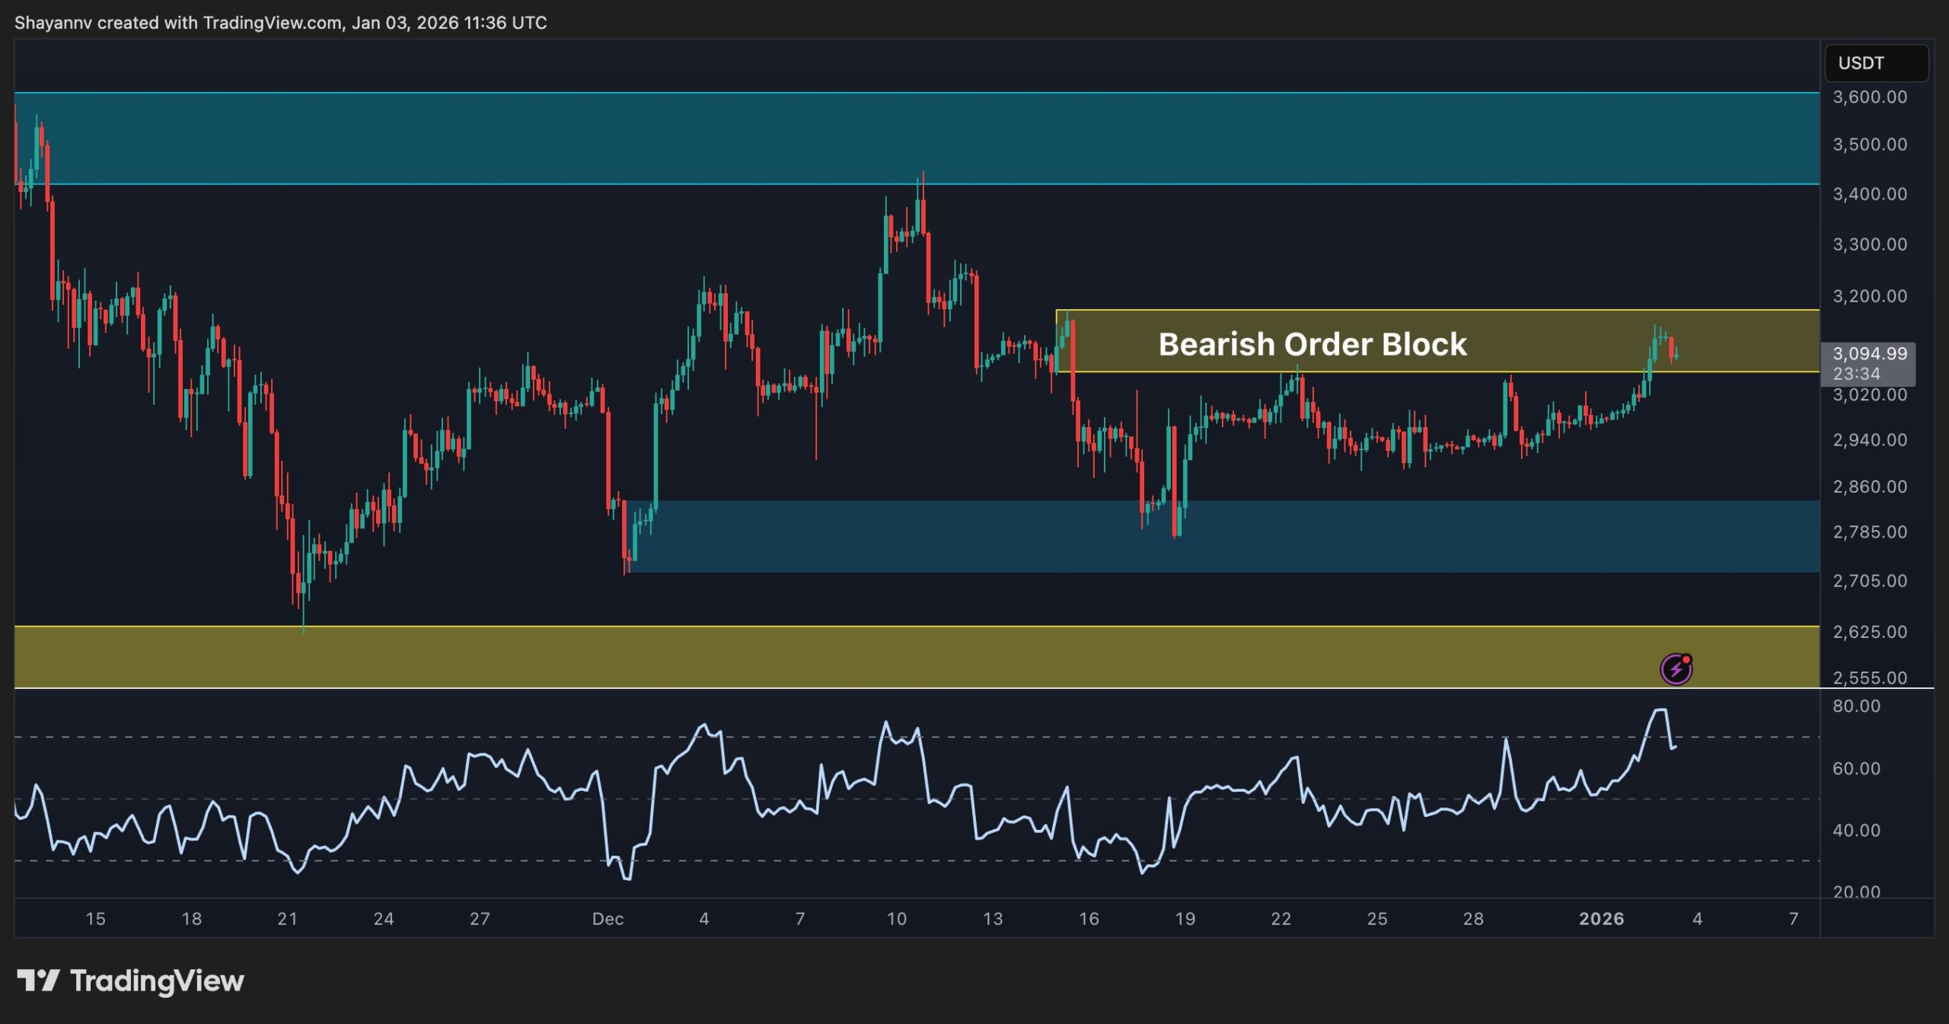Viewport: 1949px width, 1024px height.
Task: Click the 20.00 level on RSI scale
Action: click(1856, 891)
